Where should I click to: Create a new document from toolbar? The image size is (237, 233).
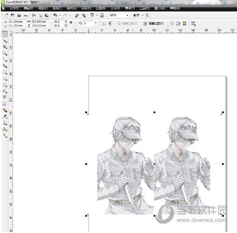(x=6, y=15)
